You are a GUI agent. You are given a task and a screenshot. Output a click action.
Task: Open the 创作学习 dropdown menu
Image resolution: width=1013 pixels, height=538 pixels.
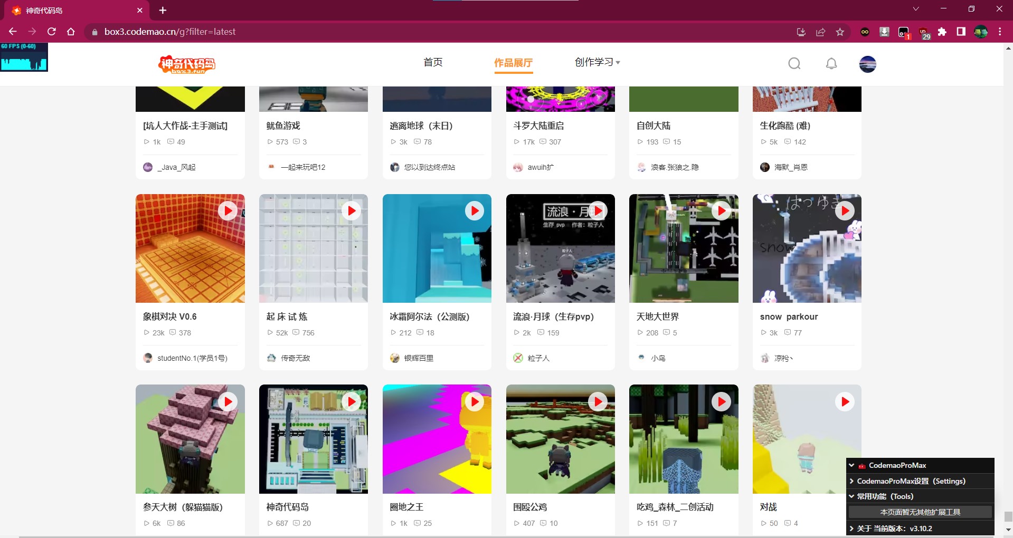coord(597,62)
